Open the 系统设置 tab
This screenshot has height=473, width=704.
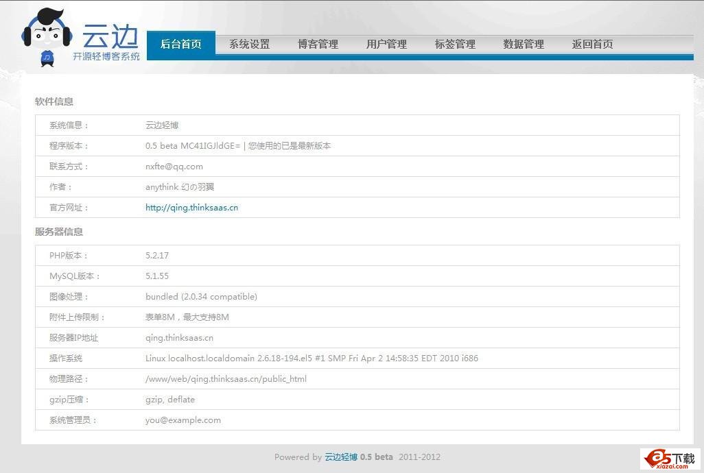250,45
